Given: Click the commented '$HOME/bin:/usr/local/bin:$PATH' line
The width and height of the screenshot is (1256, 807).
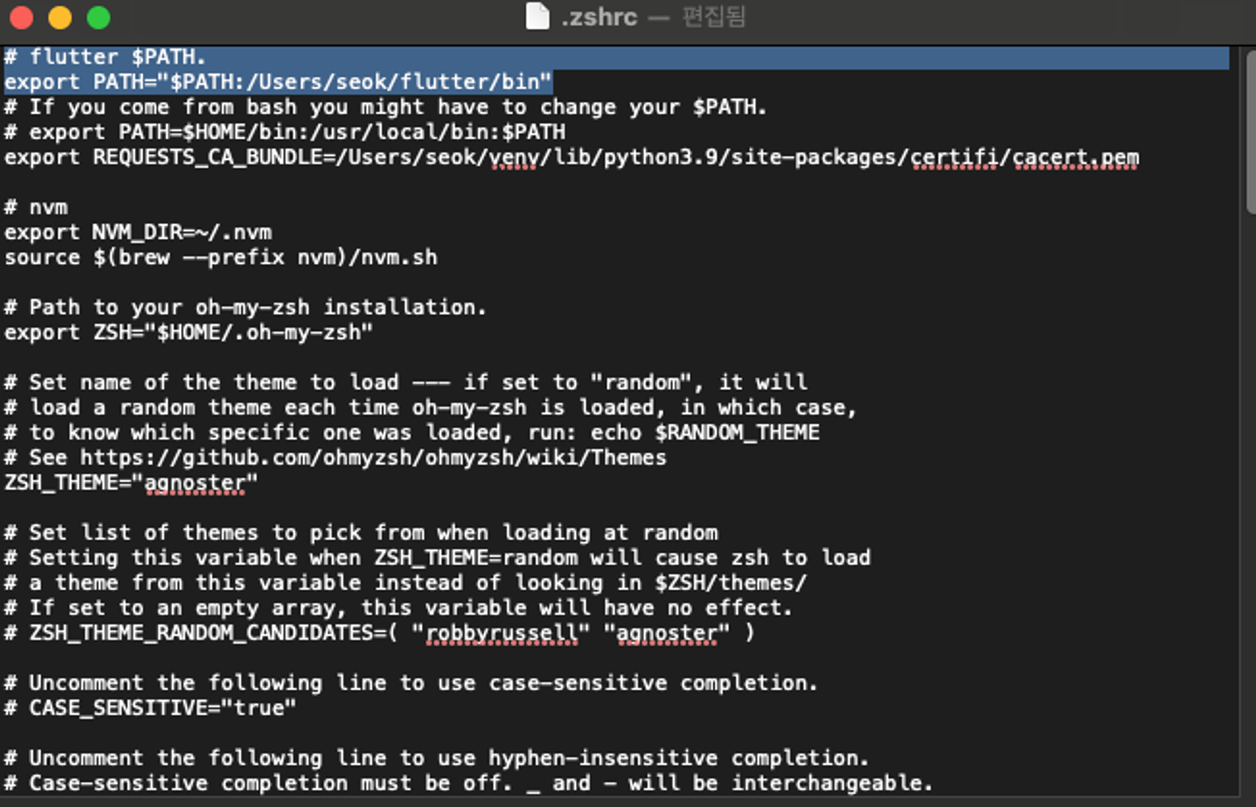Looking at the screenshot, I should click(x=285, y=133).
